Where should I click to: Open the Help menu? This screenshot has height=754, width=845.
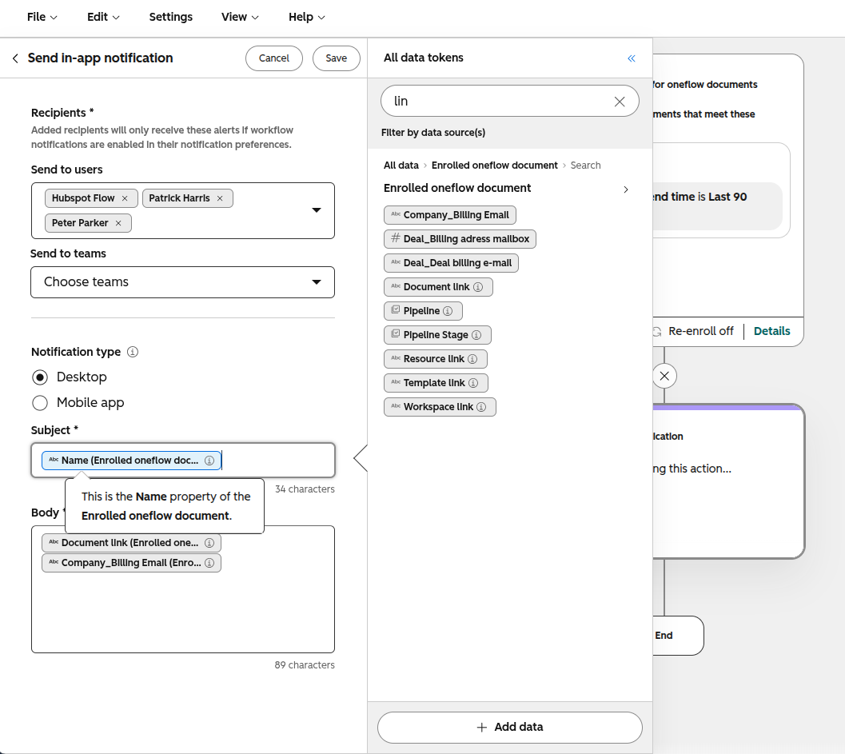[307, 17]
